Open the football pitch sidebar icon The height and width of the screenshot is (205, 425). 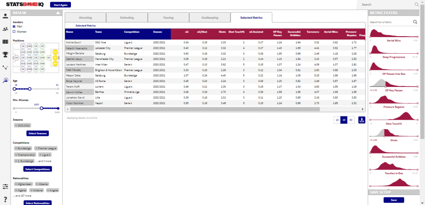pos(5,42)
